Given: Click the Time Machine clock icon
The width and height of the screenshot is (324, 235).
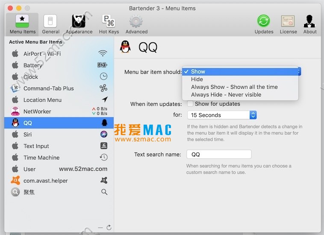Looking at the screenshot, I should pyautogui.click(x=103, y=157).
